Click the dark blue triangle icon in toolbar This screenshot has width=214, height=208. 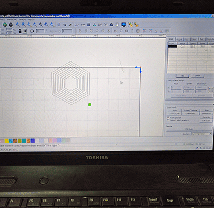[x=111, y=25]
